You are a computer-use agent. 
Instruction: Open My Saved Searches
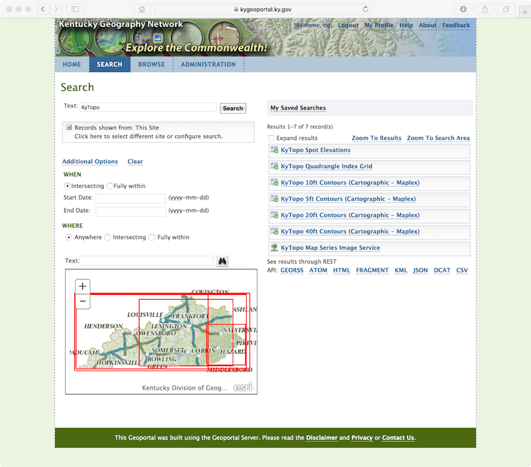coord(298,108)
